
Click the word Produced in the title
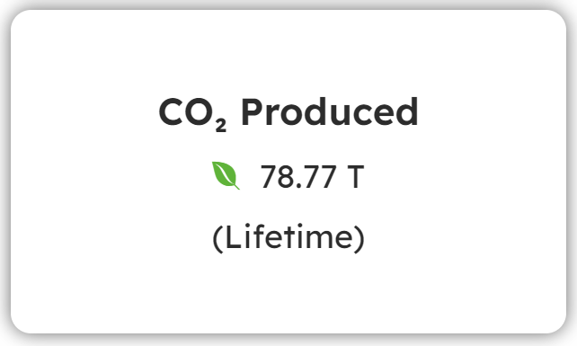click(330, 111)
